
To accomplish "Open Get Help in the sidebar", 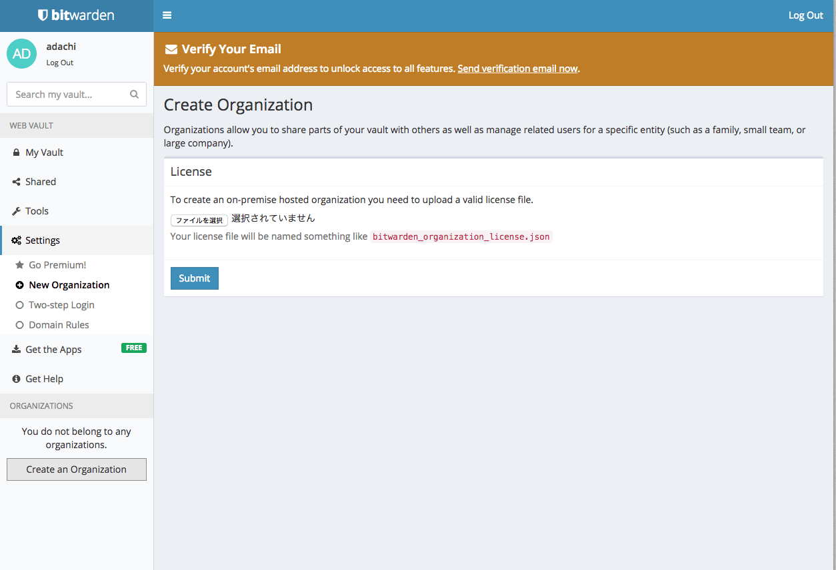I will 44,379.
